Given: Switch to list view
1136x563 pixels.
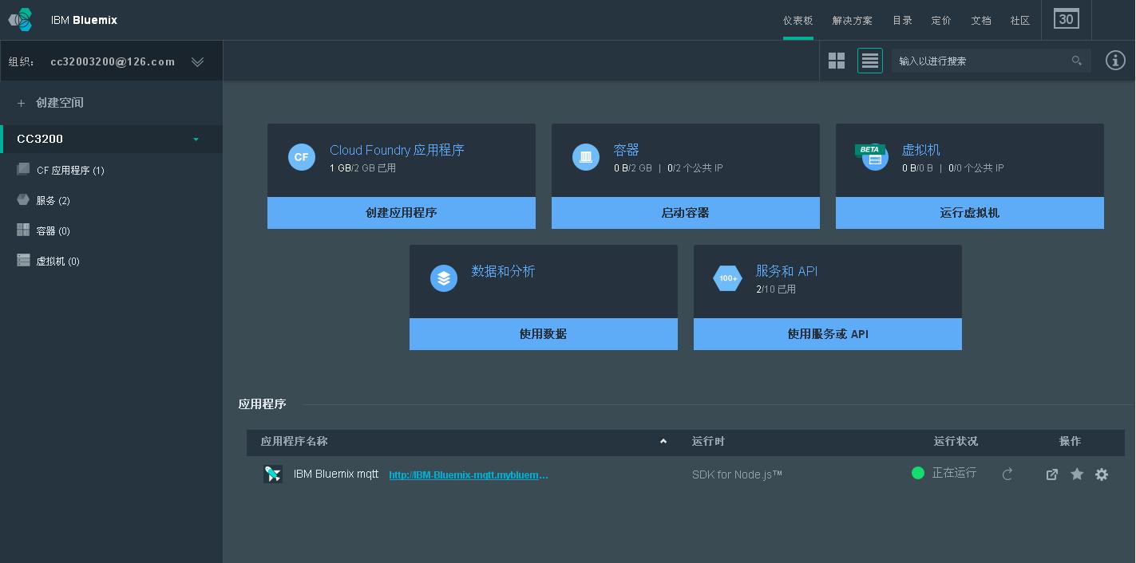Looking at the screenshot, I should pyautogui.click(x=870, y=61).
